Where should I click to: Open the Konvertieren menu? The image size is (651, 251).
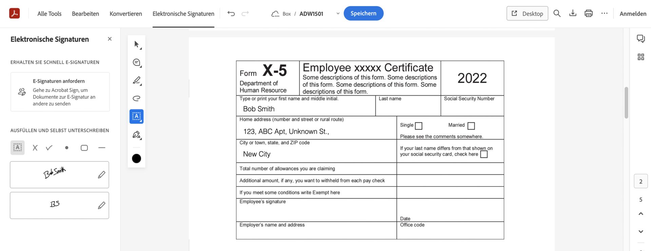[x=126, y=14]
